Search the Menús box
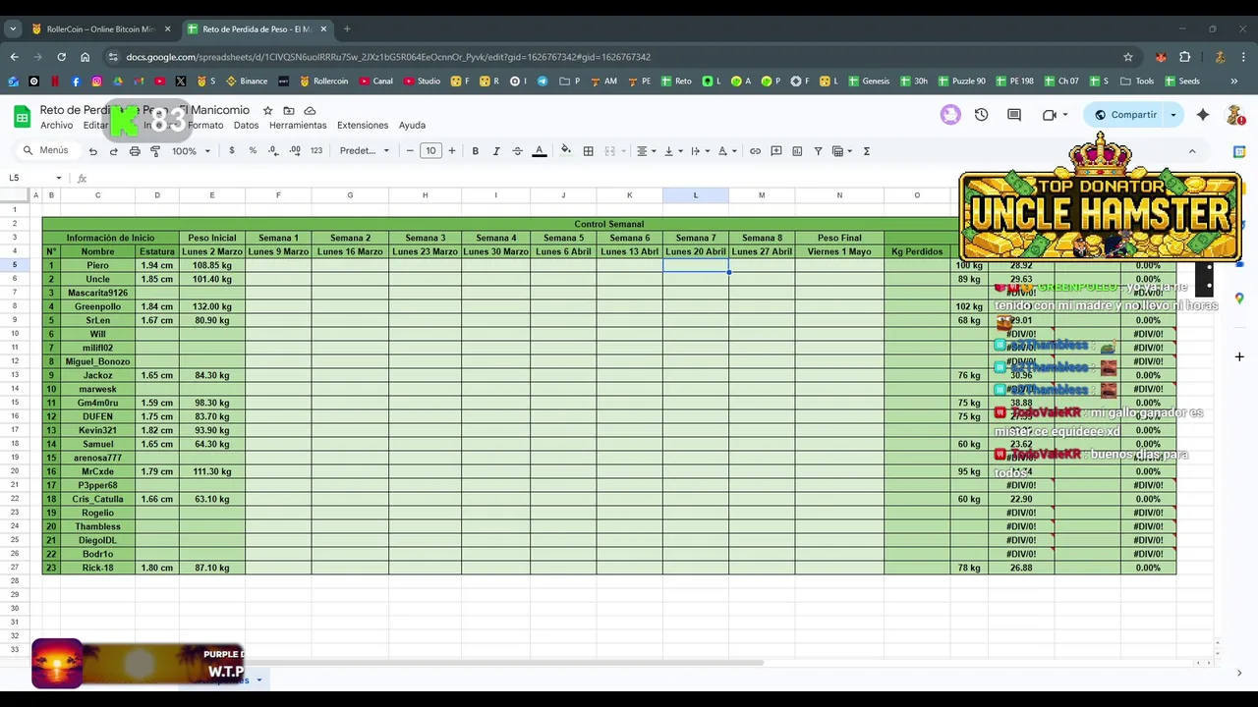 46,151
